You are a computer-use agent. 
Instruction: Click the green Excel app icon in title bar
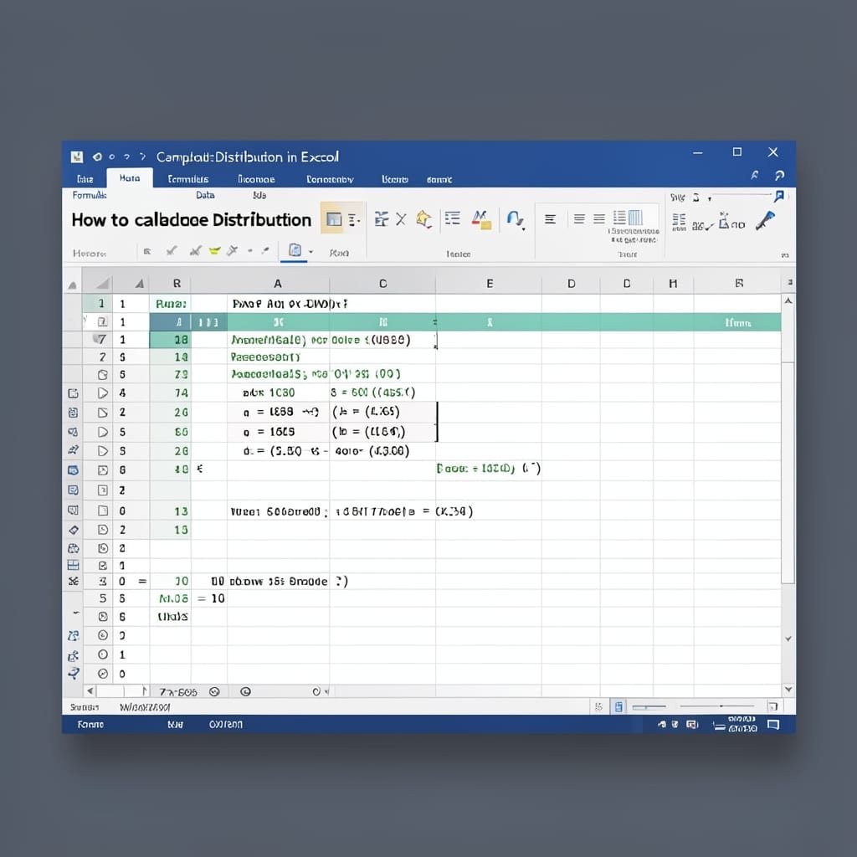(x=76, y=157)
